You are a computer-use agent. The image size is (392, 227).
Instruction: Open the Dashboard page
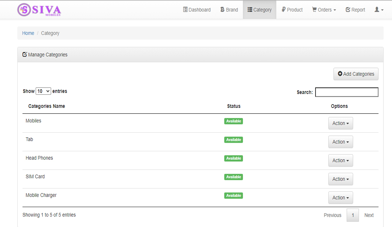pos(197,10)
